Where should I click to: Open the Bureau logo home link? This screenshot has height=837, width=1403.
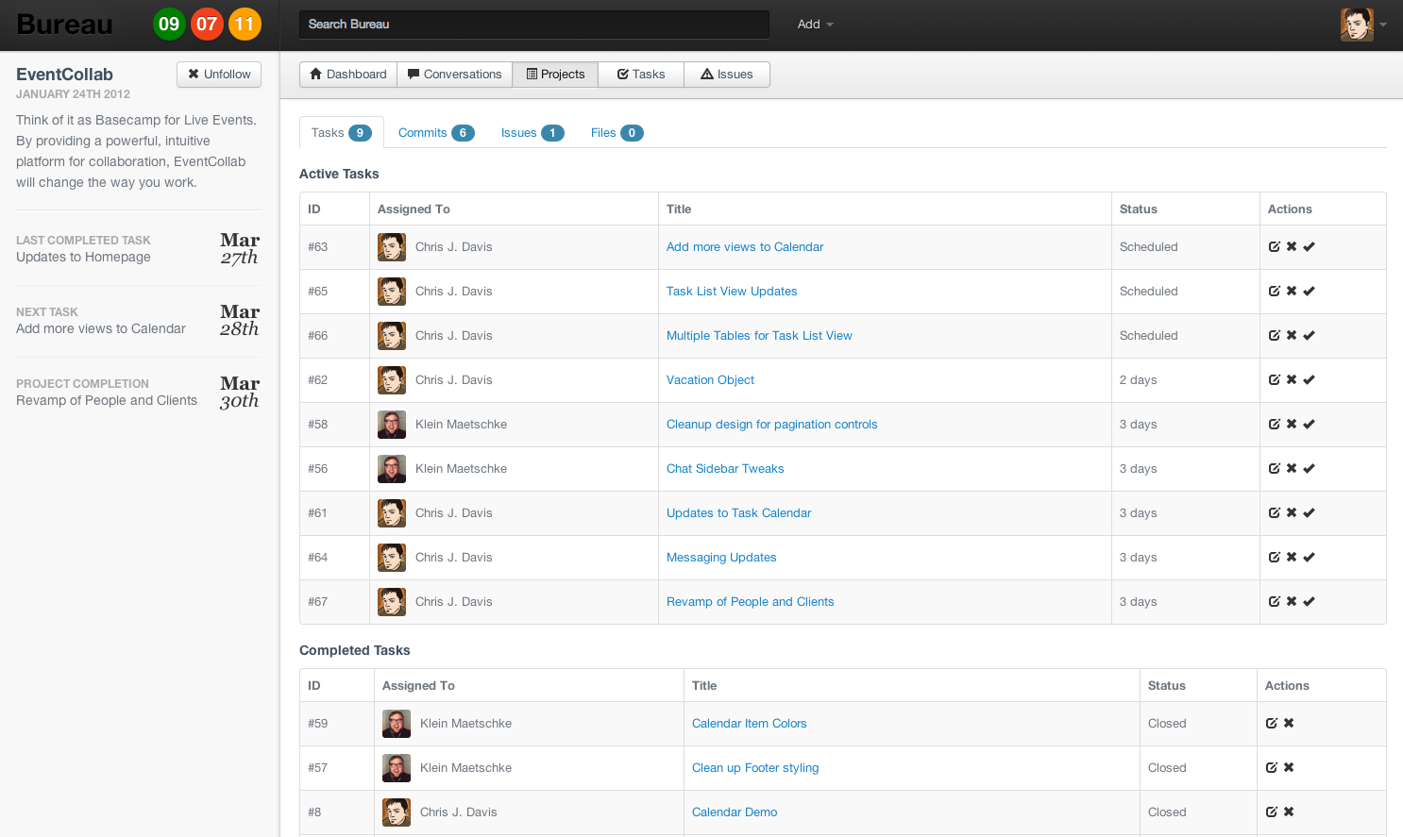pyautogui.click(x=65, y=25)
